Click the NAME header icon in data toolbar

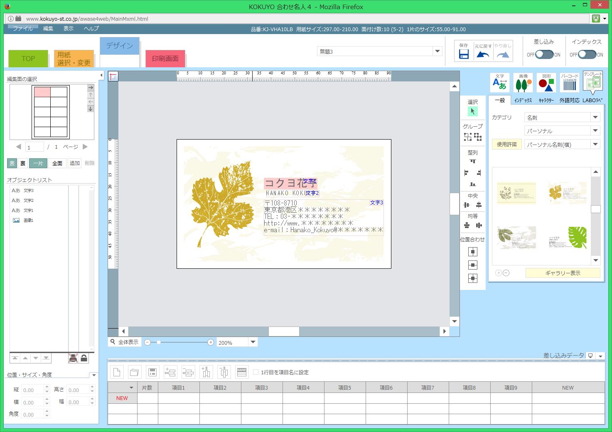click(242, 372)
